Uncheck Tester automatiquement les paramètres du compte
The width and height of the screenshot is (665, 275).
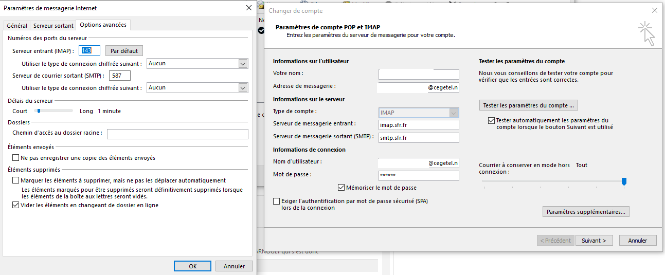tap(491, 120)
